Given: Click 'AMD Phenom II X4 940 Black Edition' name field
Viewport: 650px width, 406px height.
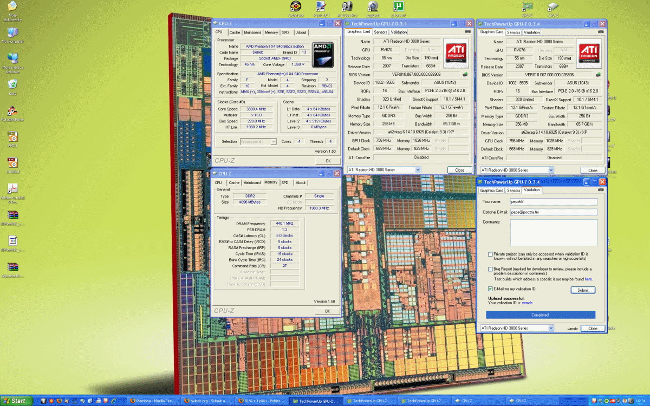Looking at the screenshot, I should pyautogui.click(x=275, y=47).
